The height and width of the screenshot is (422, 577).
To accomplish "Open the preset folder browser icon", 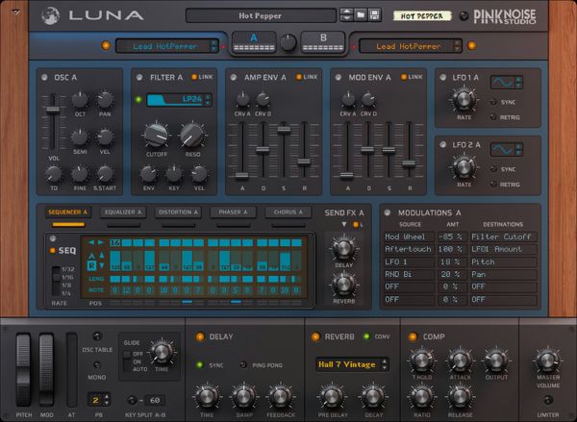I will pyautogui.click(x=361, y=15).
